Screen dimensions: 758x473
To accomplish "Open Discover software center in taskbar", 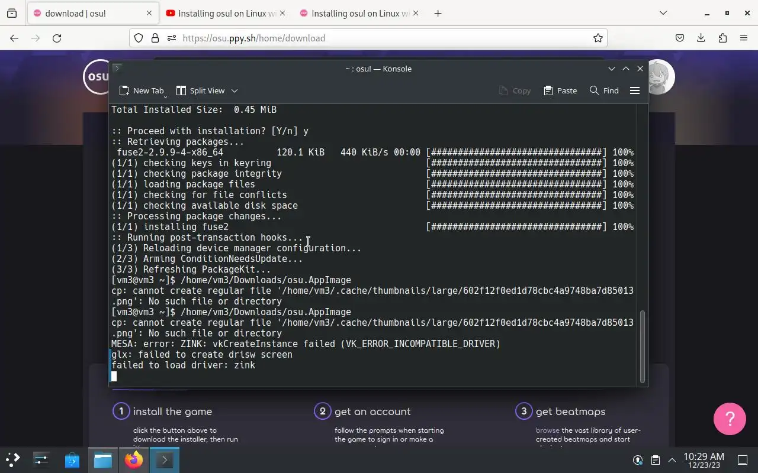I will pos(72,459).
